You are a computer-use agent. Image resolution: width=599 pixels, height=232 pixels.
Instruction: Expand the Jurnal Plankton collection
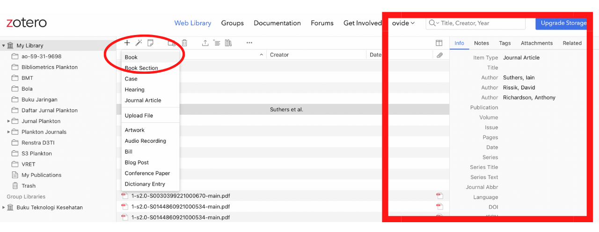pyautogui.click(x=8, y=121)
